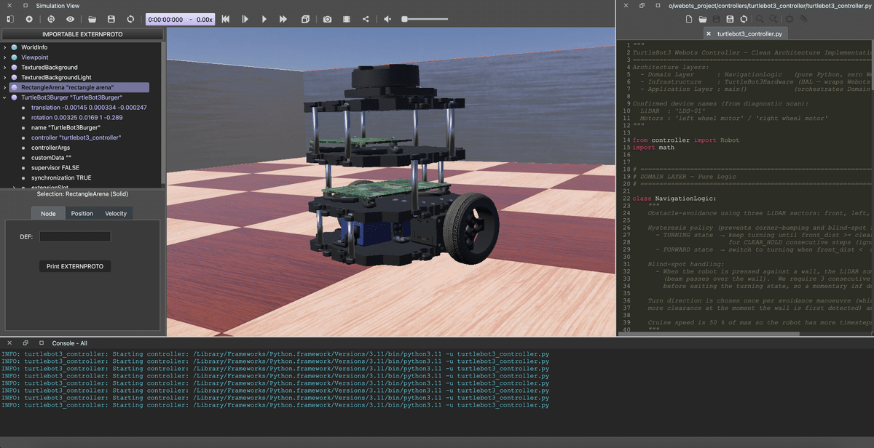Undock the Console panel
Viewport: 874px width, 448px height.
click(24, 343)
